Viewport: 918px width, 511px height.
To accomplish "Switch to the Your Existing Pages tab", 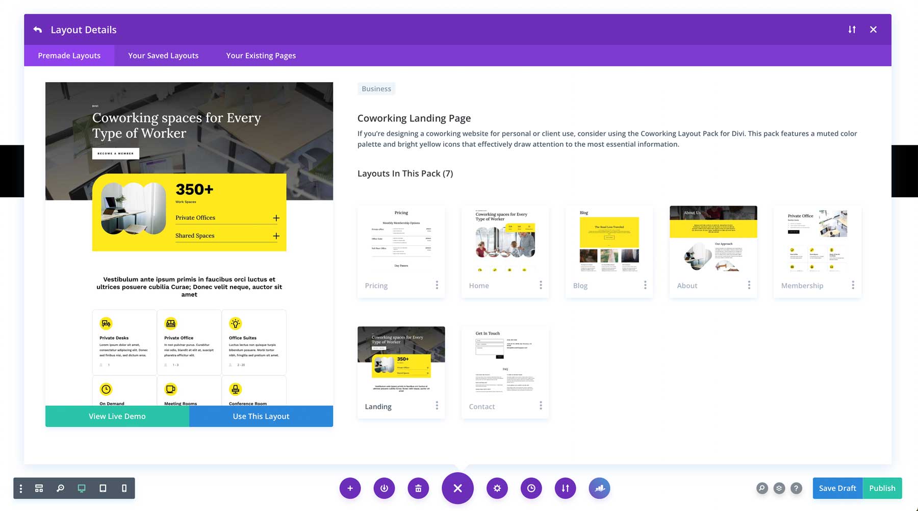I will pyautogui.click(x=261, y=55).
